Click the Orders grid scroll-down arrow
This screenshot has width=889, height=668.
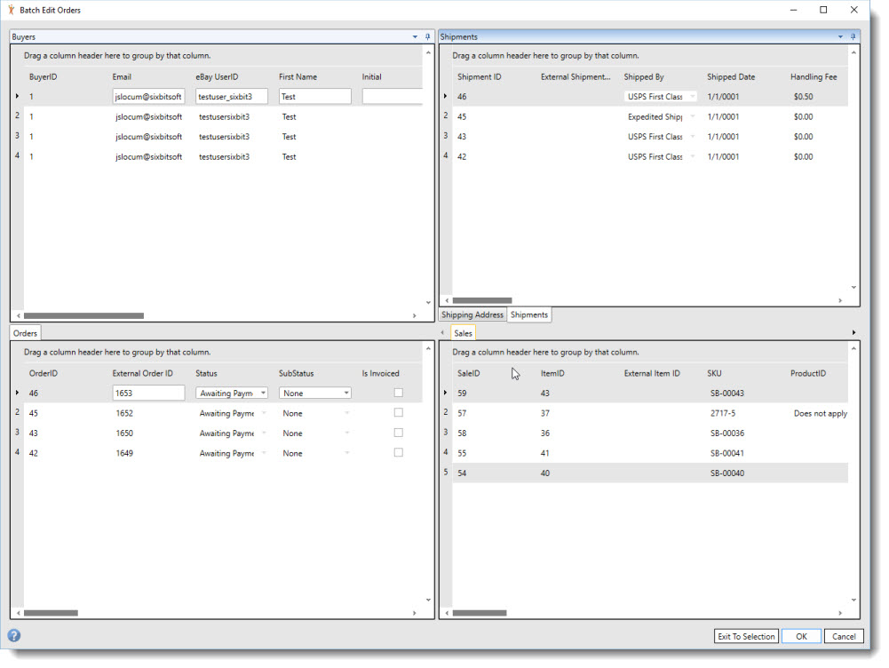pyautogui.click(x=428, y=600)
